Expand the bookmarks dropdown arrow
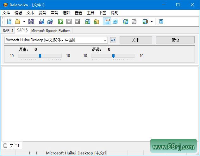The width and height of the screenshot is (200, 156). click(x=152, y=22)
